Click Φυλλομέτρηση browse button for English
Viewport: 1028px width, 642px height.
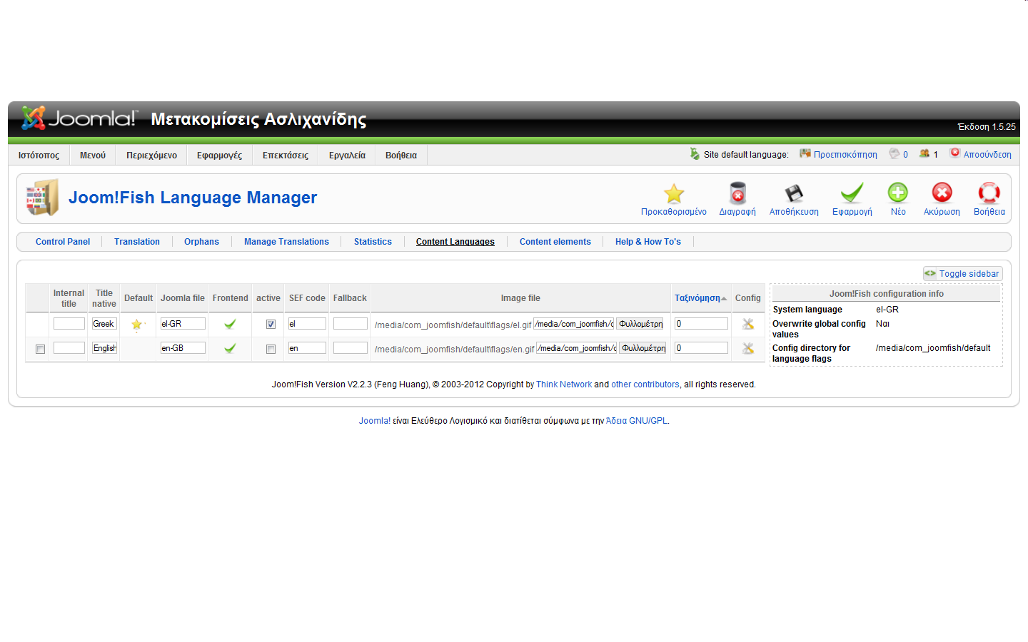643,348
